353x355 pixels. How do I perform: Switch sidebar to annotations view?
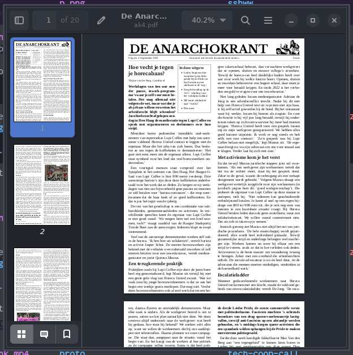(x=44, y=334)
